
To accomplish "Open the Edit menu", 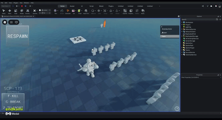I will pos(6,3).
